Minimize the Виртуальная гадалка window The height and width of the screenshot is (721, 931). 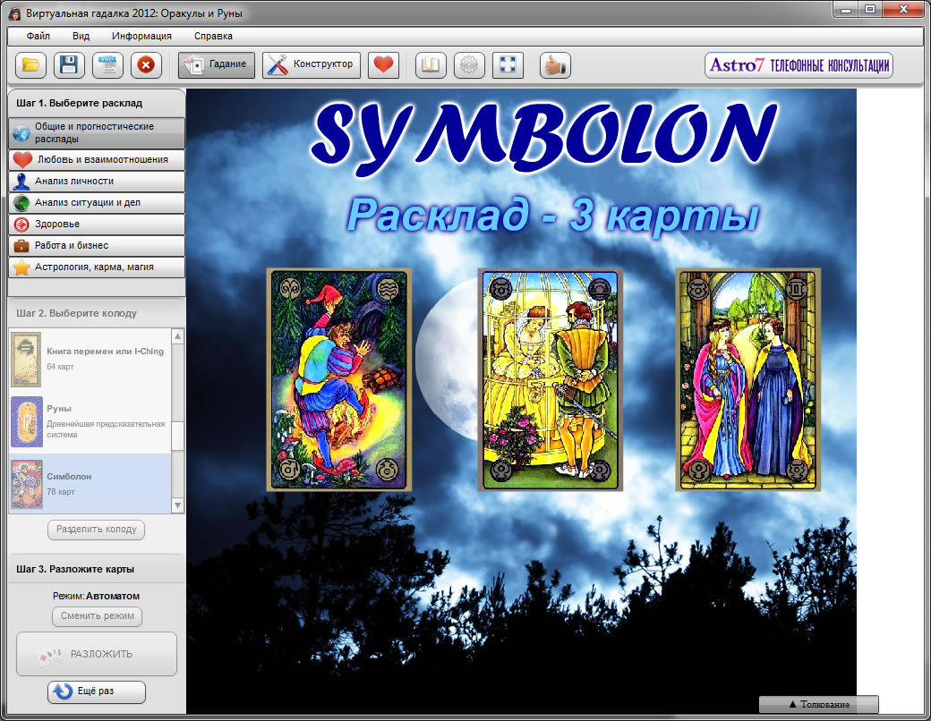point(846,10)
